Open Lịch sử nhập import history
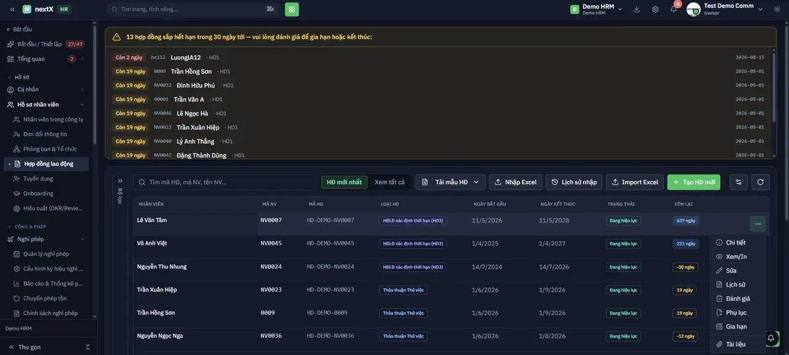The image size is (789, 355). click(x=574, y=182)
